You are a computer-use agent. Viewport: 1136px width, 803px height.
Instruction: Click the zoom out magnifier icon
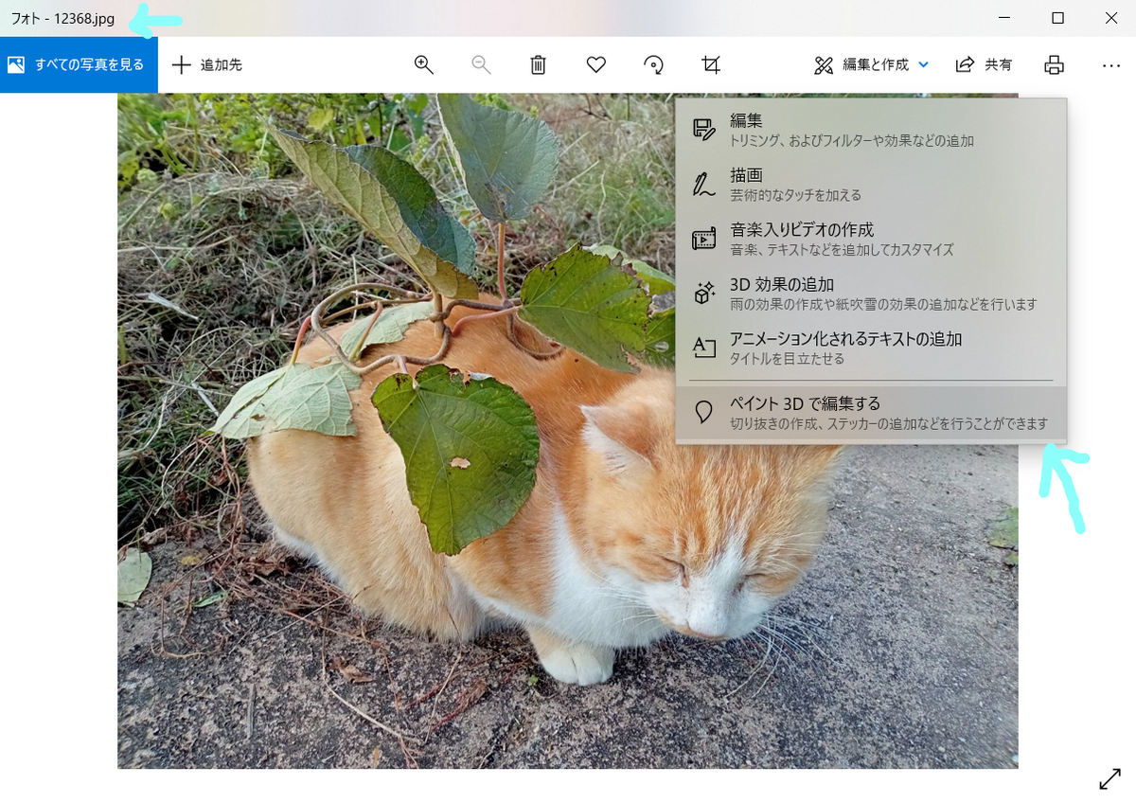[481, 64]
